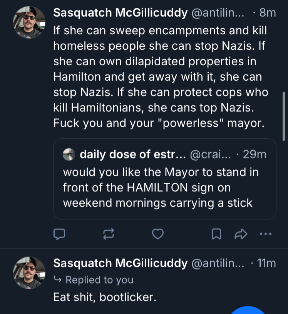
Task: Open the quoted post about HAMILTON sign
Action: tap(164, 187)
